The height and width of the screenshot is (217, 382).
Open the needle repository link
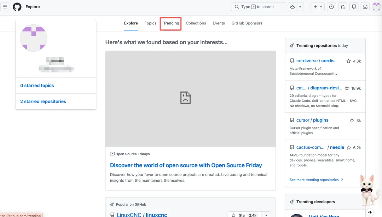pyautogui.click(x=337, y=147)
